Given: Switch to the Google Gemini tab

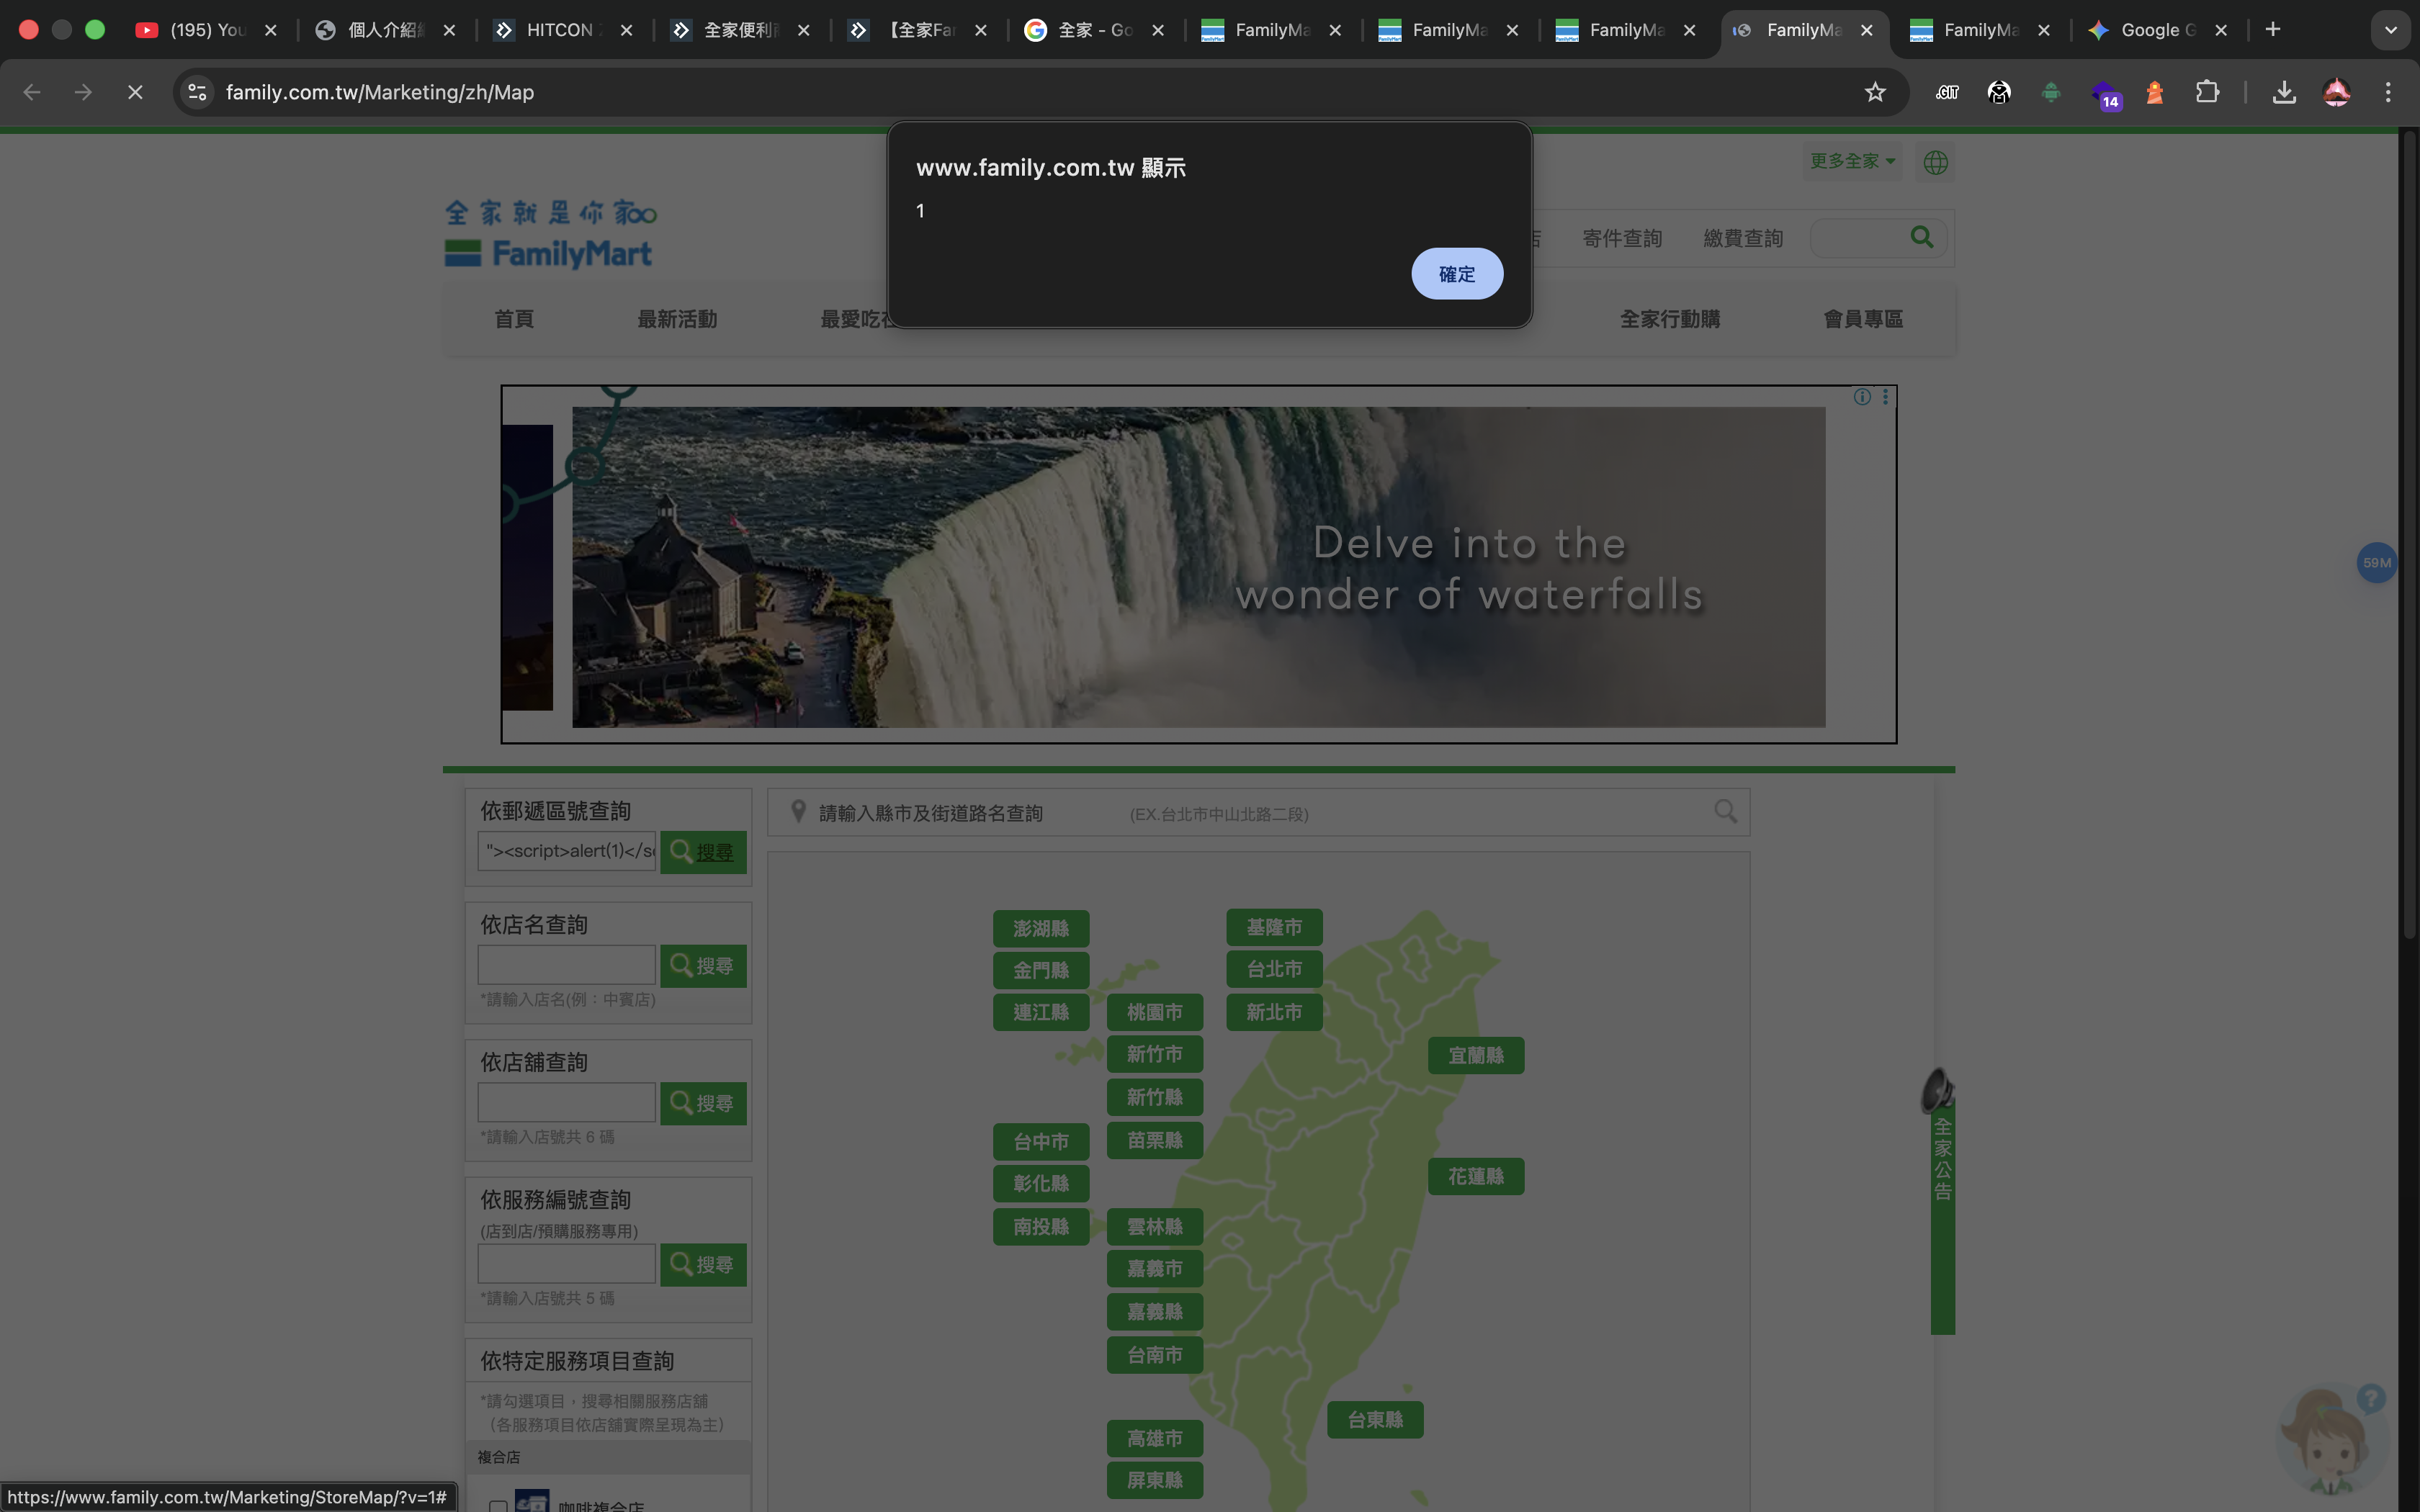Looking at the screenshot, I should pos(2157,30).
